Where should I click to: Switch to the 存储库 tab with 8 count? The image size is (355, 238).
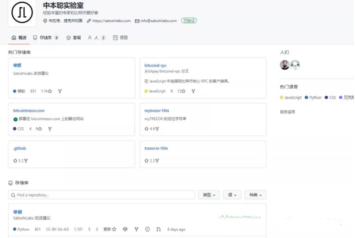coord(46,38)
